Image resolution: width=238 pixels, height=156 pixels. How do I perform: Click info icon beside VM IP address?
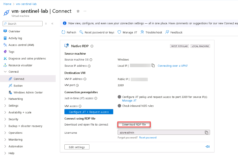pos(85,79)
